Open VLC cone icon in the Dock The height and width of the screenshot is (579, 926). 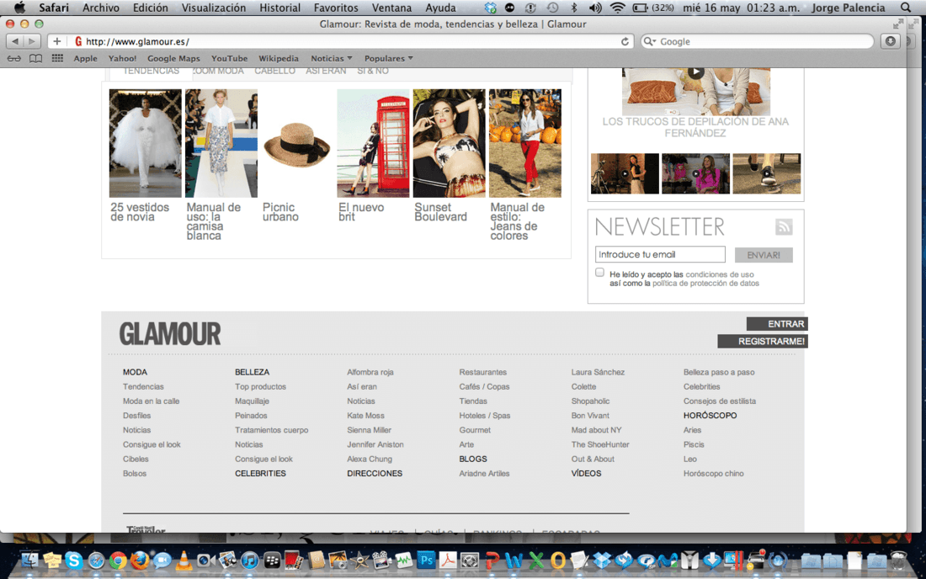184,560
